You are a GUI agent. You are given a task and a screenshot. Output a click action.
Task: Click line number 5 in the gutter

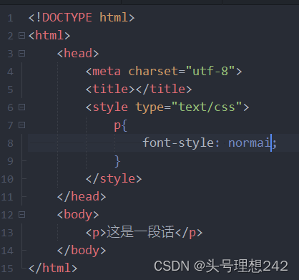tap(10, 90)
